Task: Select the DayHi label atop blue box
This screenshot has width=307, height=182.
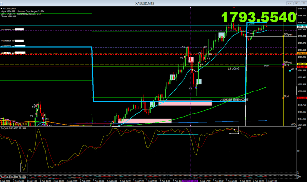Action: click(x=251, y=24)
